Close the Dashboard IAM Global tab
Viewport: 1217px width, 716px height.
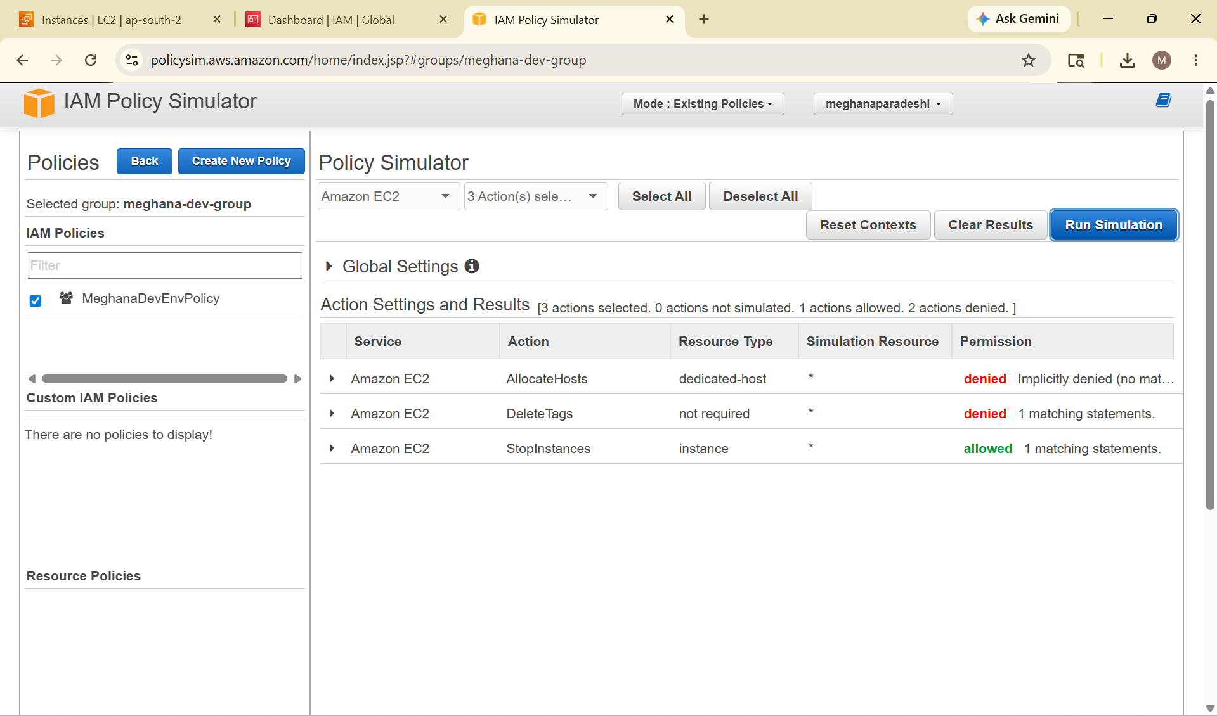pyautogui.click(x=443, y=20)
